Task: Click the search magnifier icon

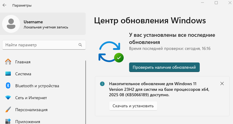Action: click(x=80, y=45)
